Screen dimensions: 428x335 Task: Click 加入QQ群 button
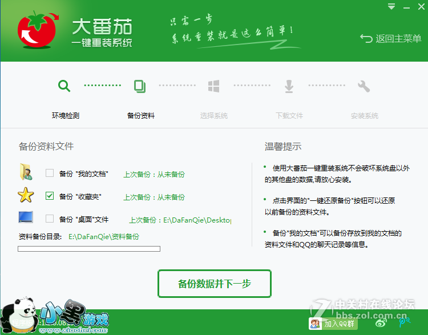(333, 324)
